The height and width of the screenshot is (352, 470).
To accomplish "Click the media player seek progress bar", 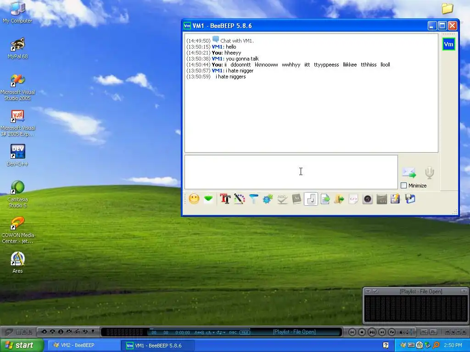I will coord(200,329).
